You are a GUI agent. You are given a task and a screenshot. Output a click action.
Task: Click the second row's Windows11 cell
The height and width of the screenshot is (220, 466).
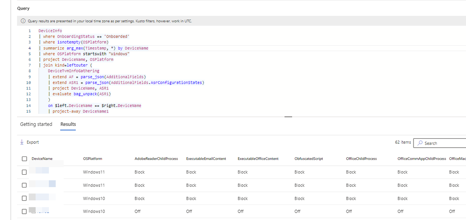click(x=94, y=185)
